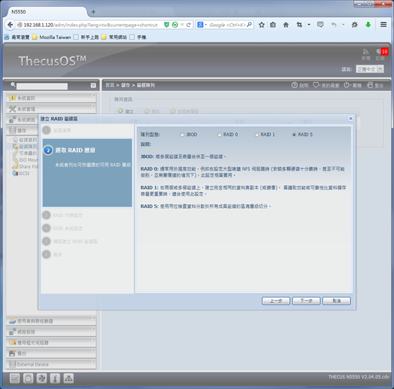Open the 新手上路 bookmark
Viewport: 394px width, 389px height.
(86, 37)
